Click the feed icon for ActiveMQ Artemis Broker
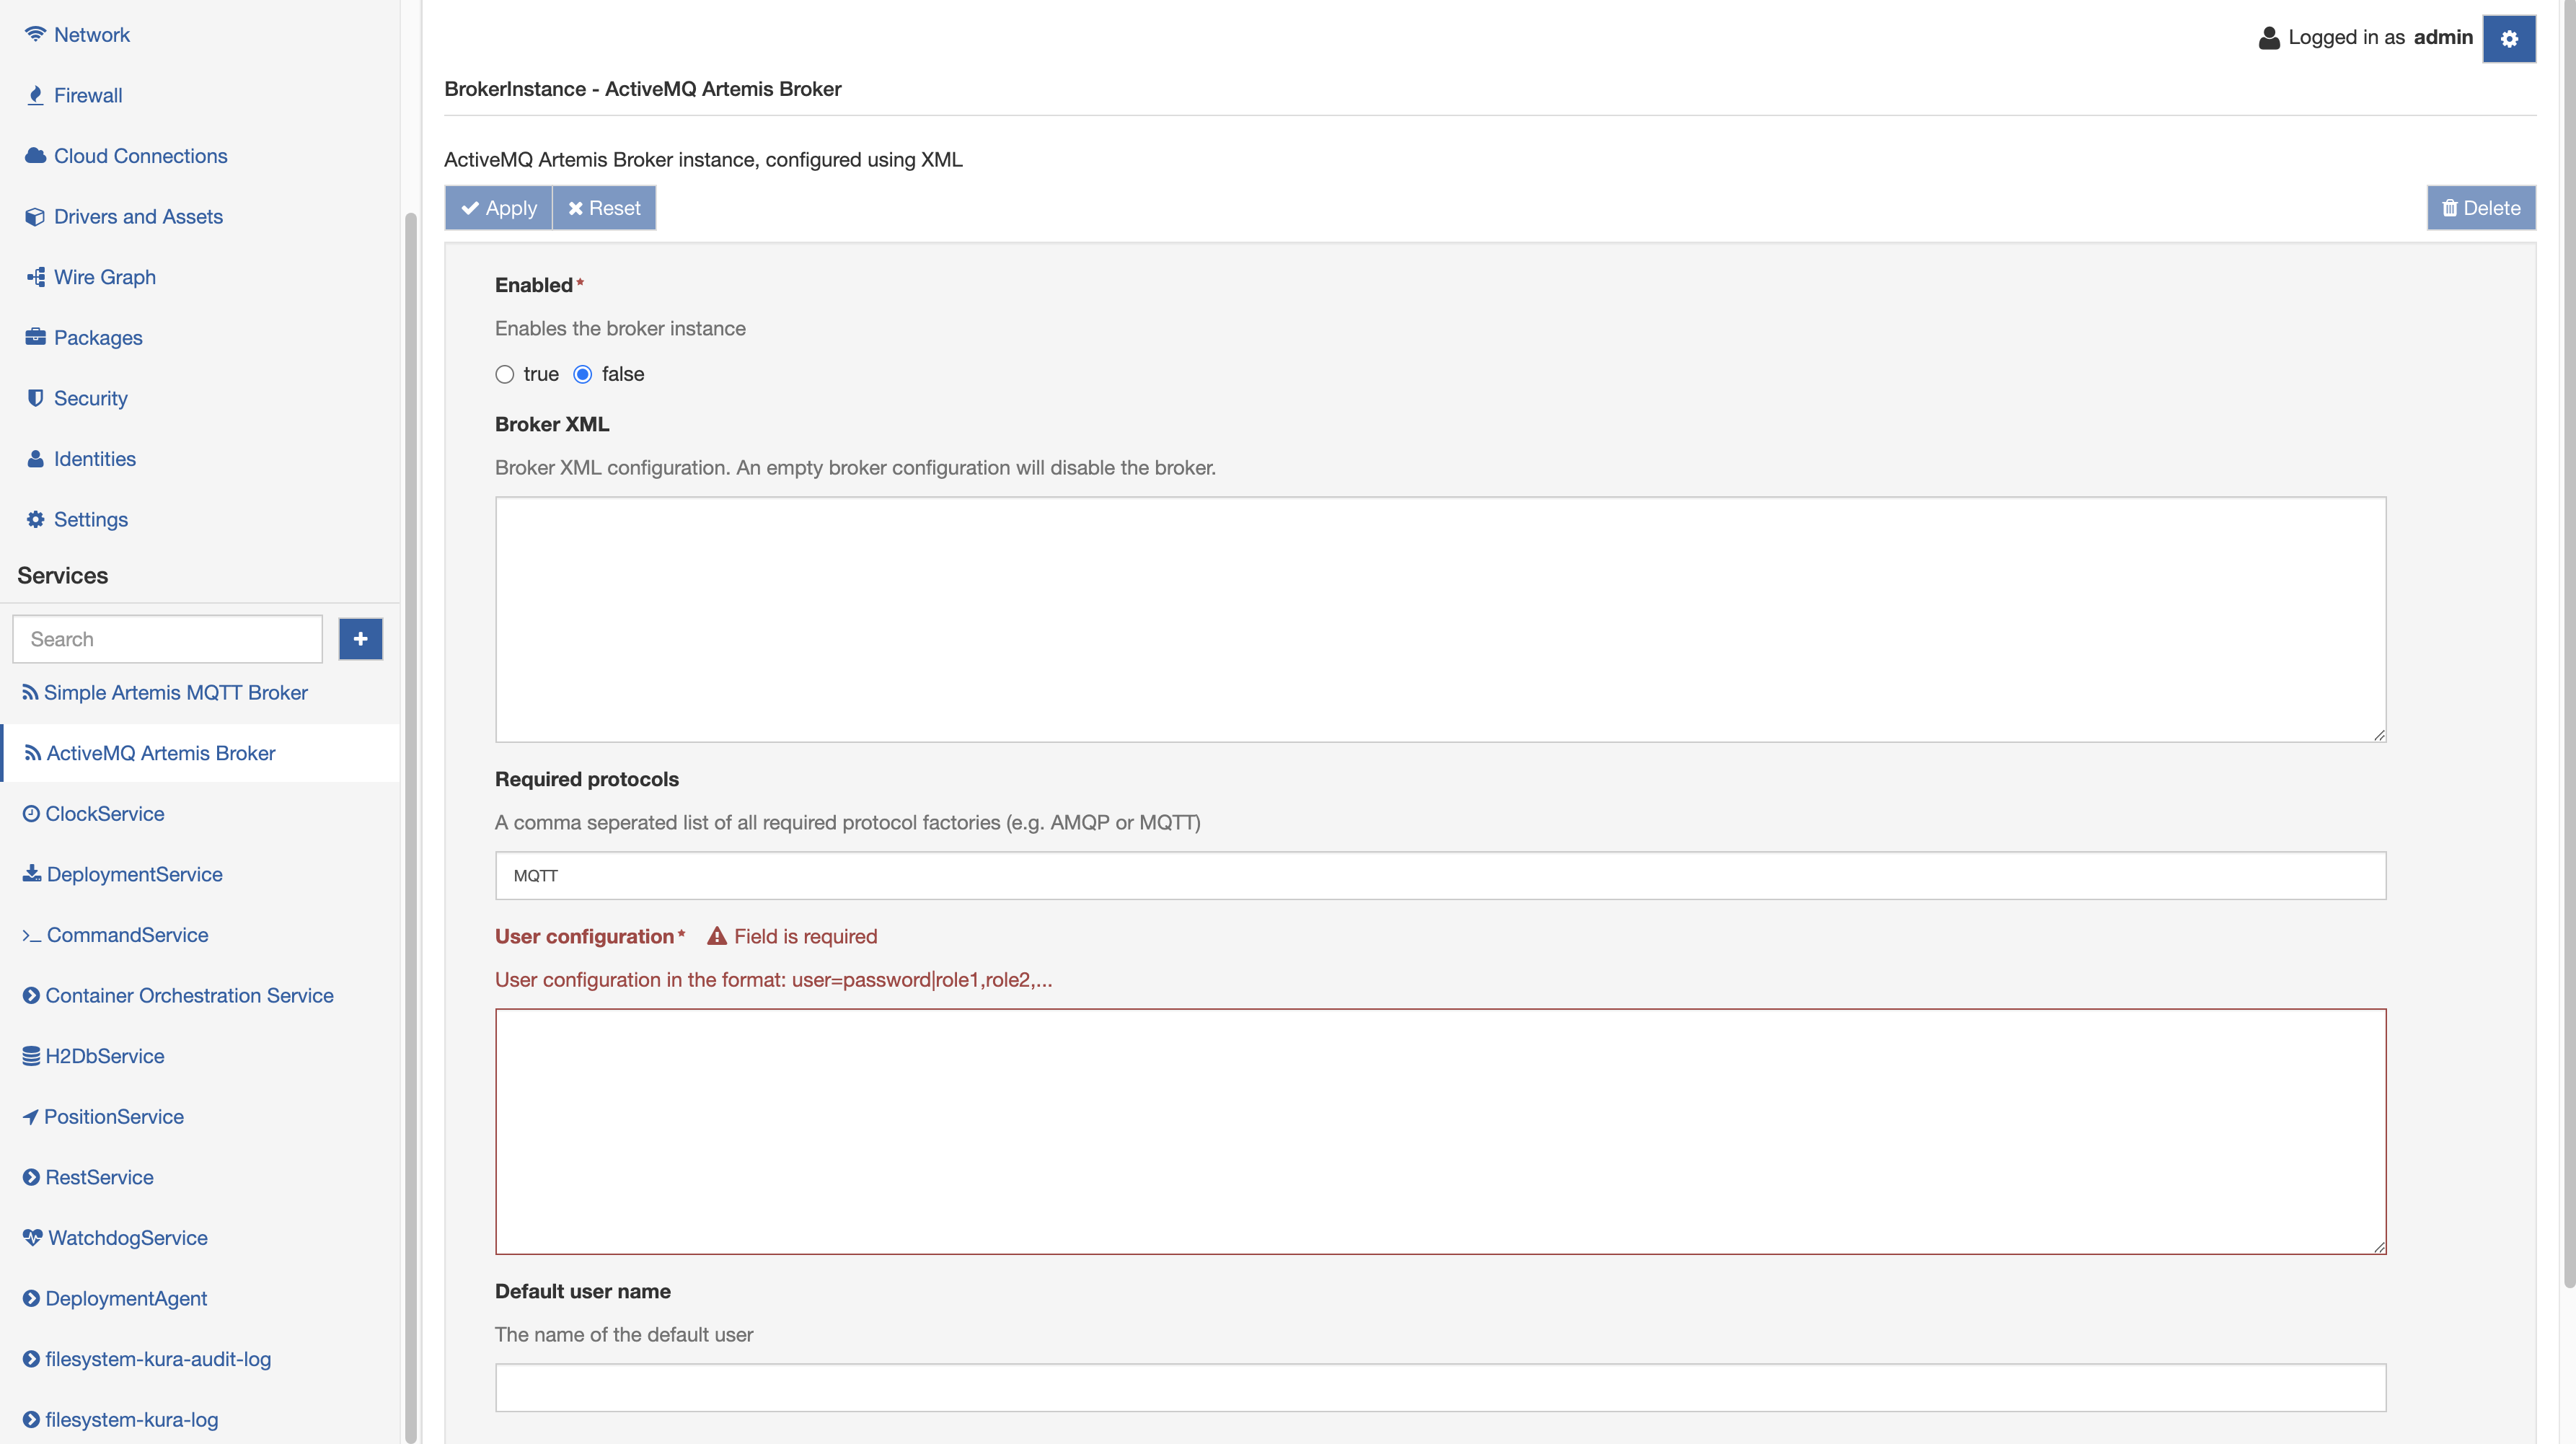2576x1444 pixels. point(33,753)
